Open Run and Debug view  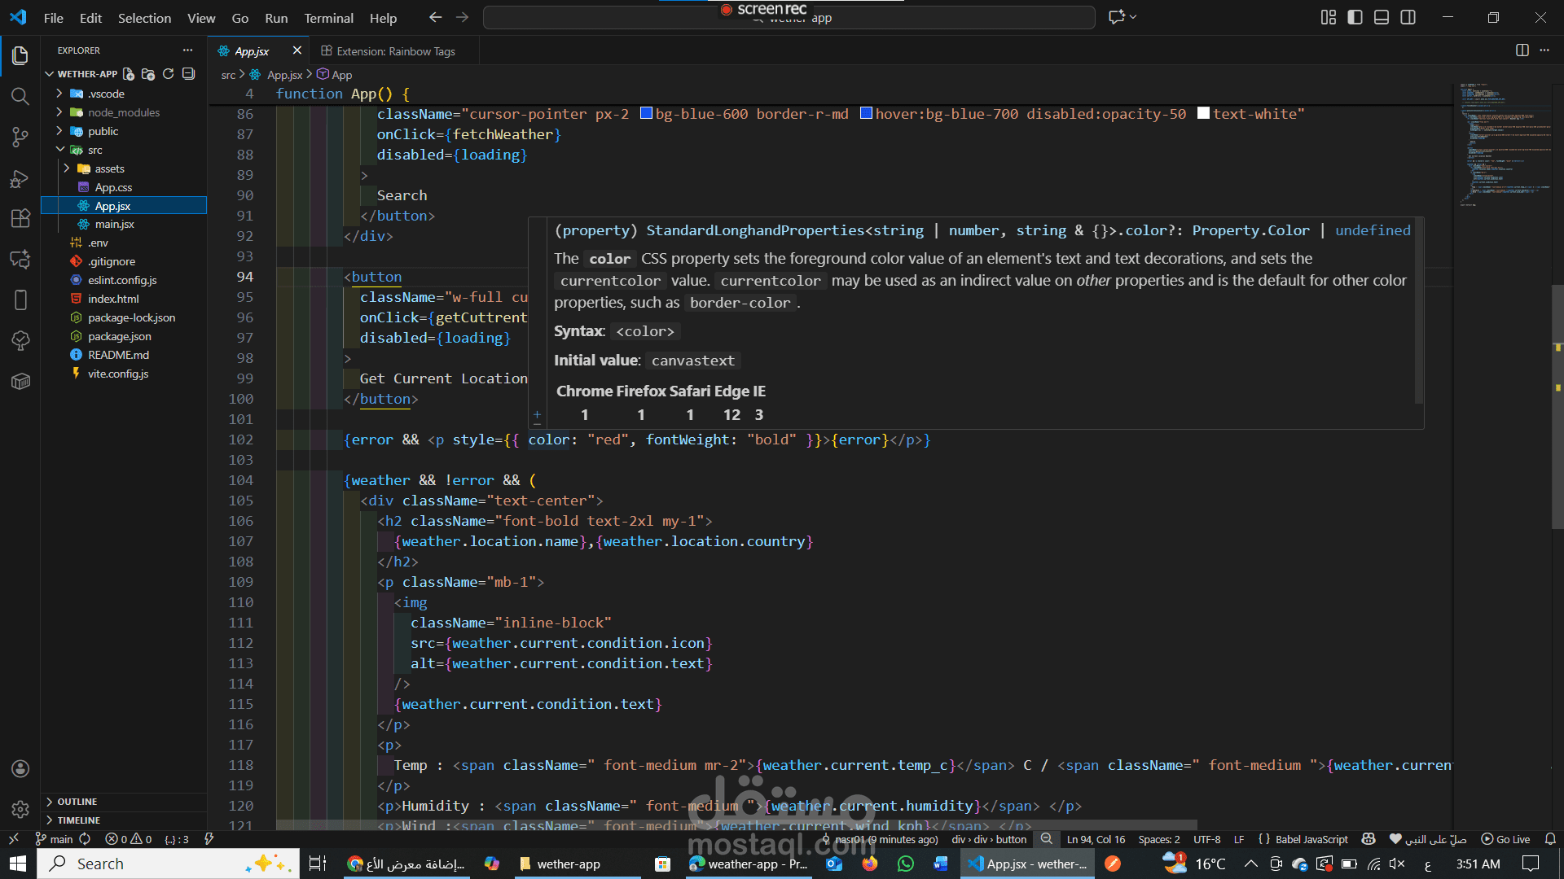[20, 178]
